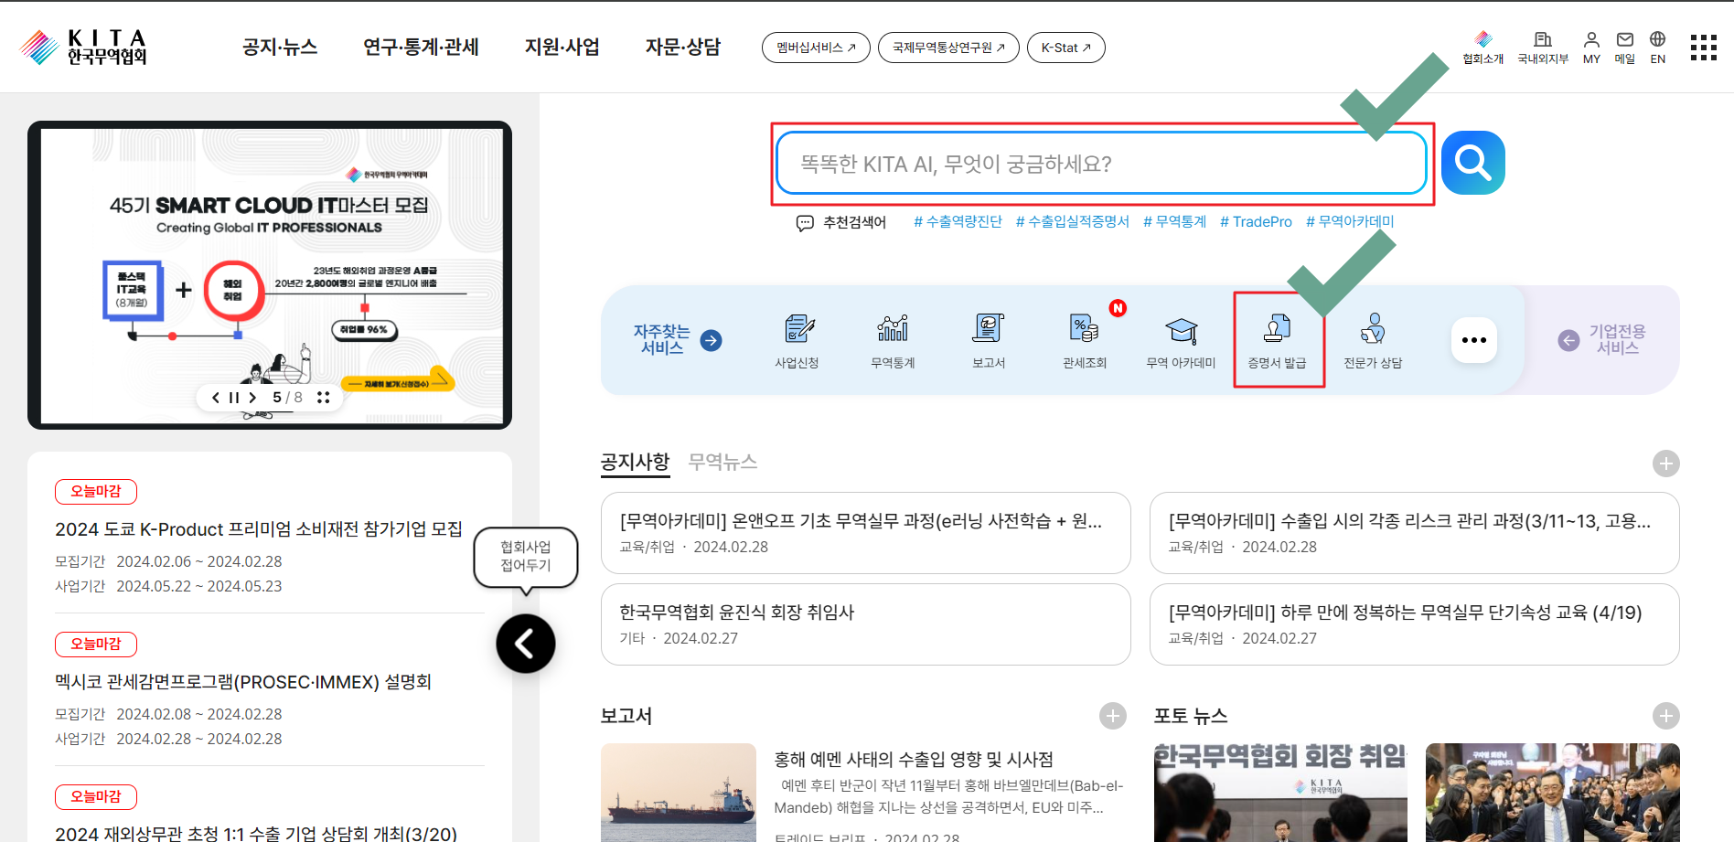This screenshot has width=1734, height=842.
Task: Go to the previous banner slide
Action: click(x=216, y=398)
